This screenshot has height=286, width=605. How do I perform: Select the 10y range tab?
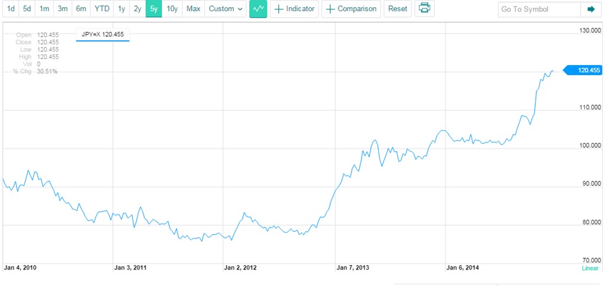coord(172,9)
